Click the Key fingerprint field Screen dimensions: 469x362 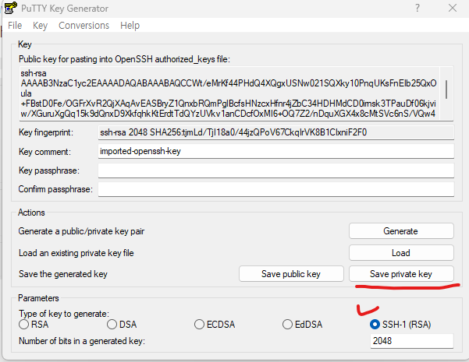tap(276, 132)
